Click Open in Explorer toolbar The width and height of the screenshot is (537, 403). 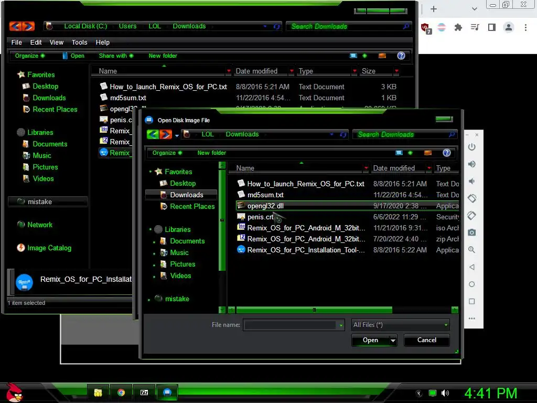point(73,56)
